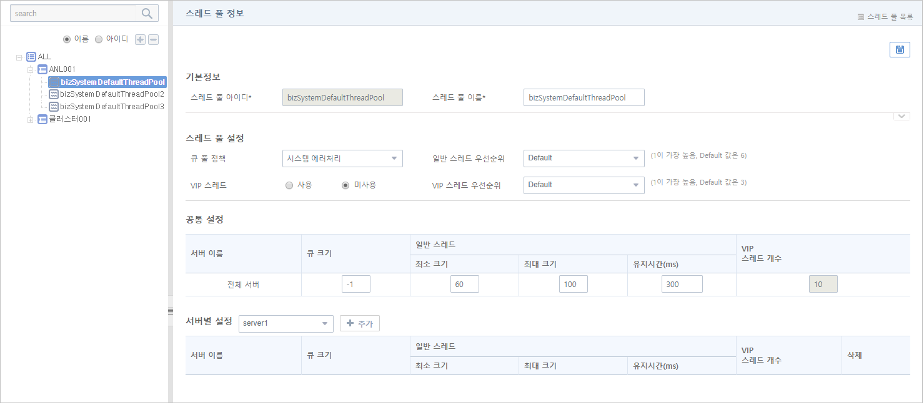This screenshot has width=924, height=405.
Task: Click the 스레드 풀 이름 input field
Action: tap(584, 98)
